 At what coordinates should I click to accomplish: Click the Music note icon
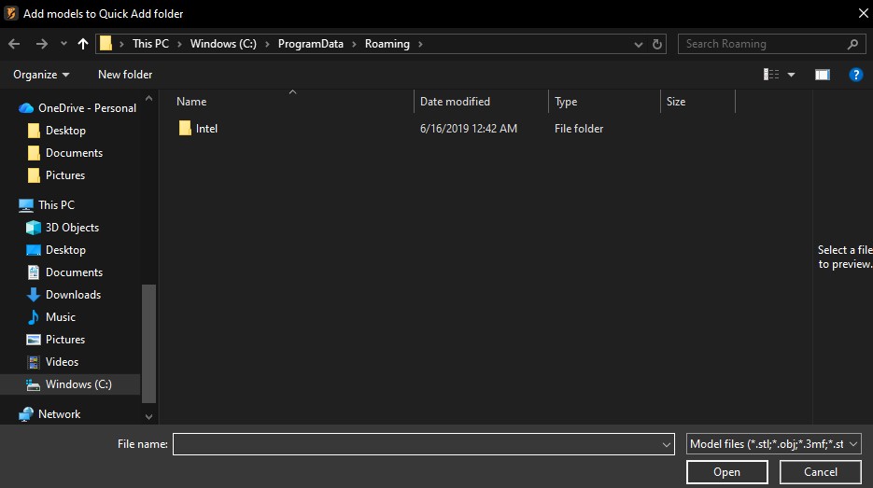click(x=34, y=316)
